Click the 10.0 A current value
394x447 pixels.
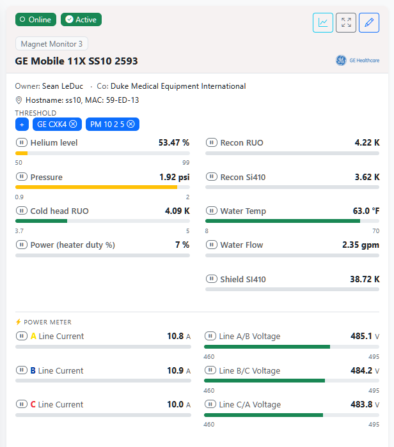(178, 404)
